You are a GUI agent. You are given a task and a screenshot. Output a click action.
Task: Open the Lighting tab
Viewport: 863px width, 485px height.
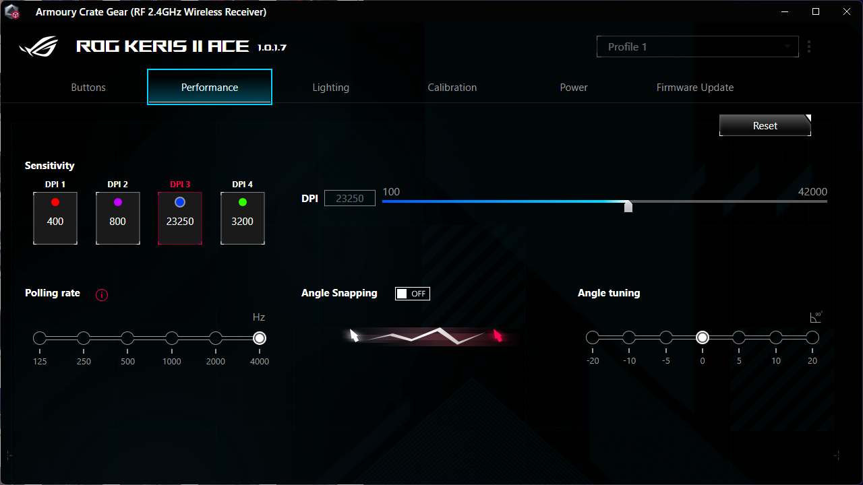pyautogui.click(x=331, y=88)
